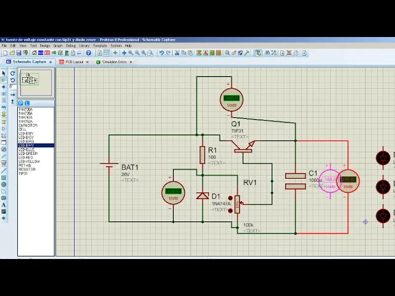Click the BAT1 battery symbol
Viewport: 395px width, 296px height.
click(109, 165)
